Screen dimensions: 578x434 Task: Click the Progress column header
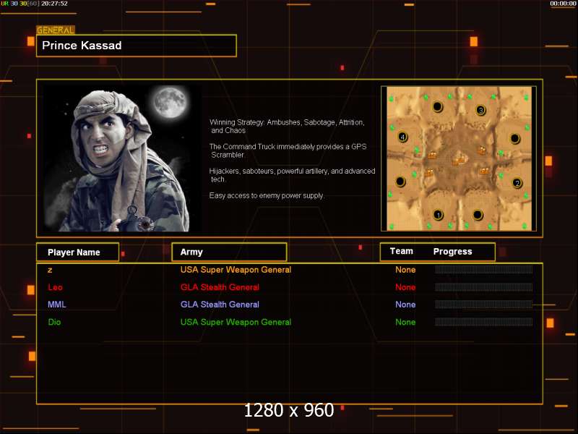coord(453,251)
